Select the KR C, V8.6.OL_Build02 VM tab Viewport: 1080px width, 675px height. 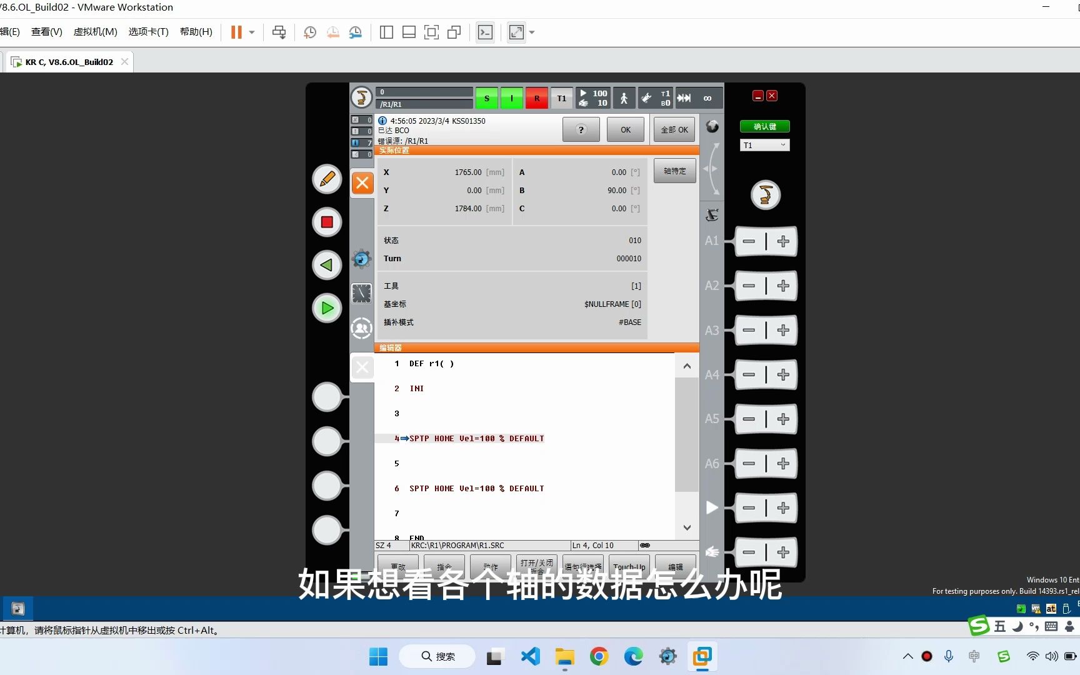[69, 62]
